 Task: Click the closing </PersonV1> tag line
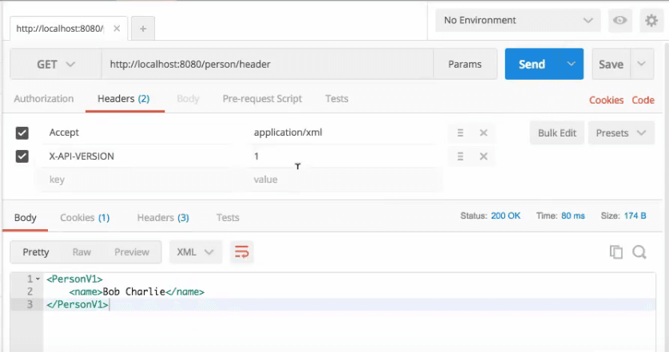78,304
